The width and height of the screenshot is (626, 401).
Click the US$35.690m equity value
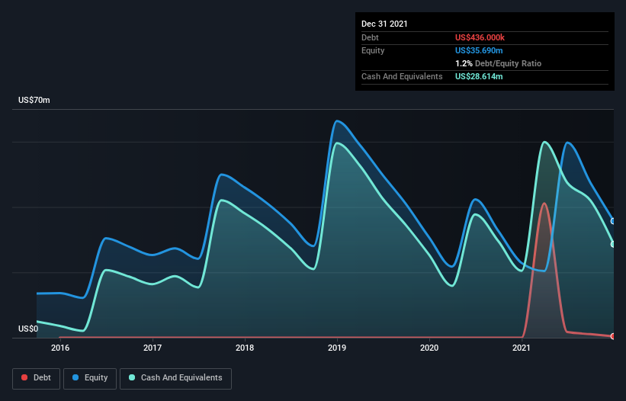[x=479, y=50]
